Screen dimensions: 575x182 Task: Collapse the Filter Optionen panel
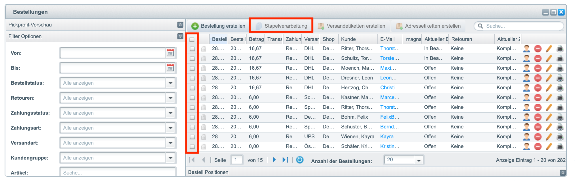click(x=180, y=36)
